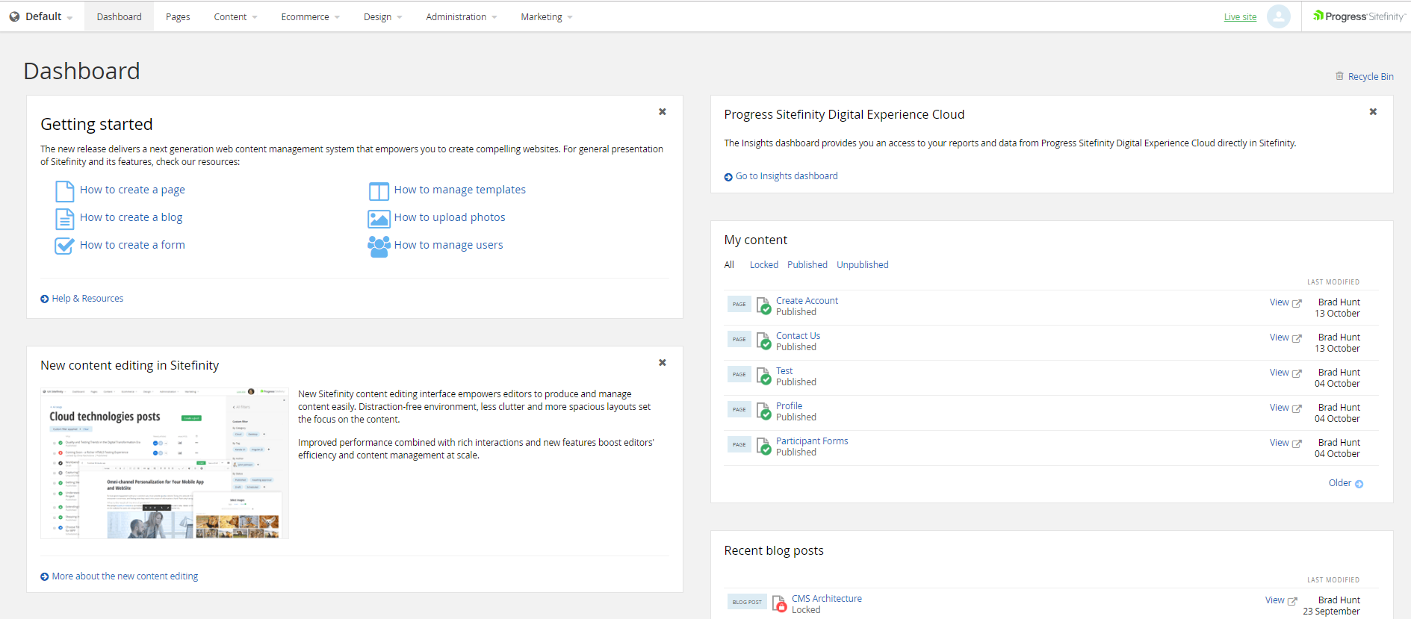Open the CMS Architecture blog post
Image resolution: width=1411 pixels, height=619 pixels.
click(826, 598)
